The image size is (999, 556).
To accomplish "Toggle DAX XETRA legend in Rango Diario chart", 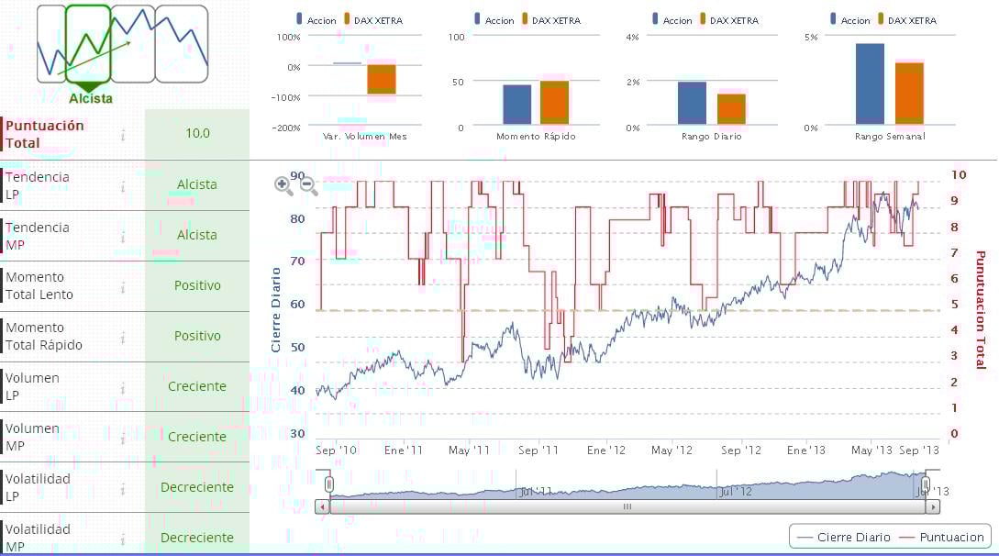I will tap(729, 20).
